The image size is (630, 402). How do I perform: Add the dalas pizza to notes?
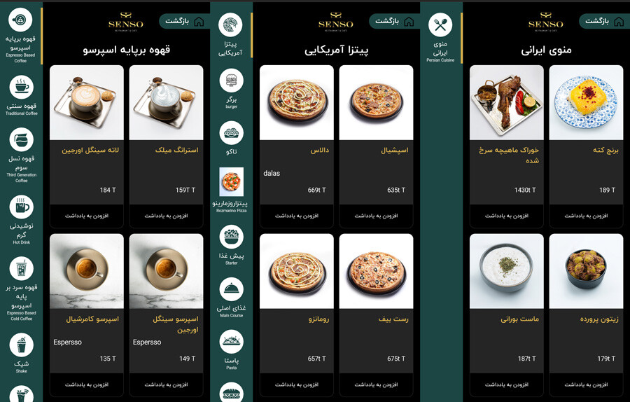(297, 216)
